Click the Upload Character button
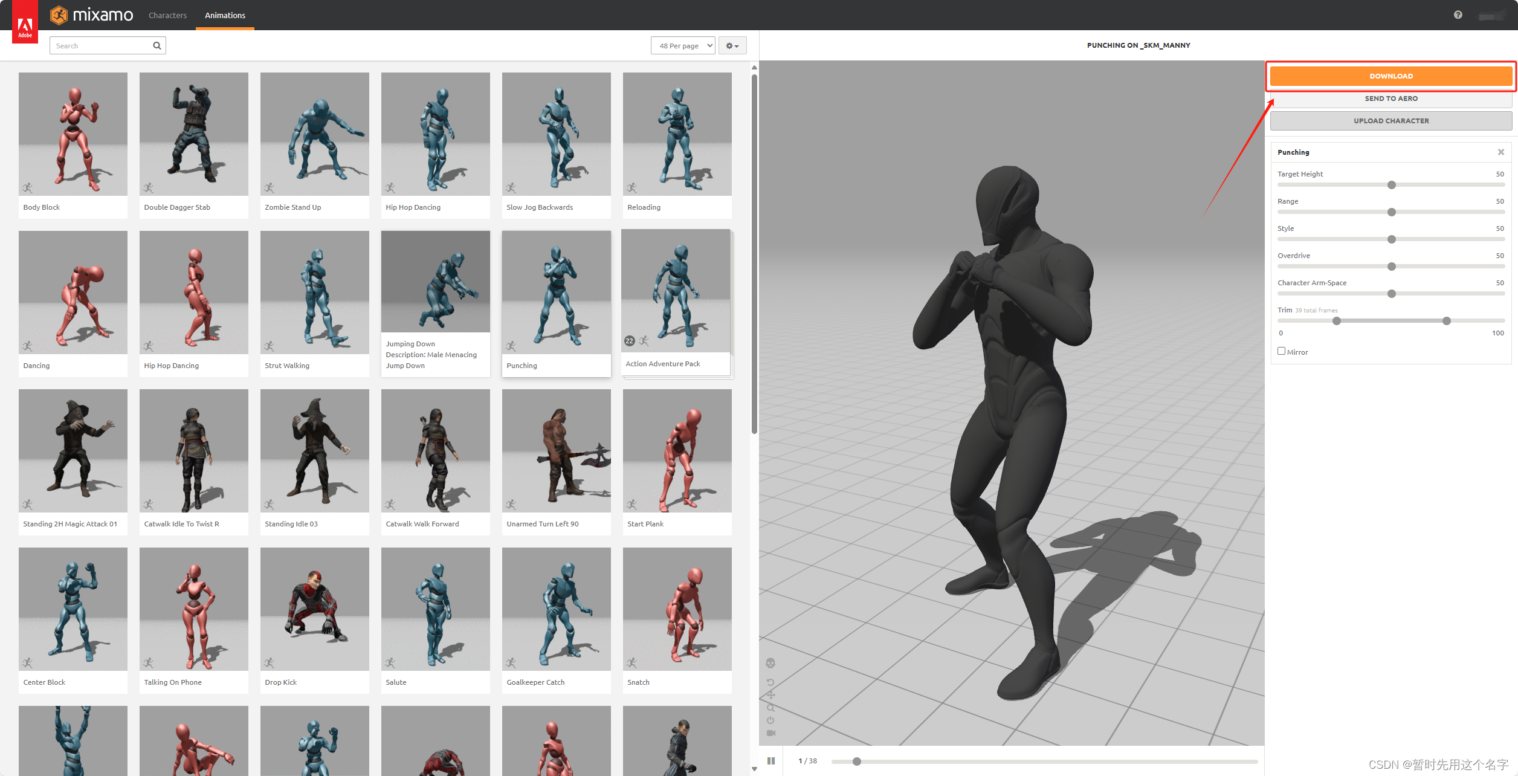This screenshot has width=1518, height=776. pyautogui.click(x=1390, y=121)
